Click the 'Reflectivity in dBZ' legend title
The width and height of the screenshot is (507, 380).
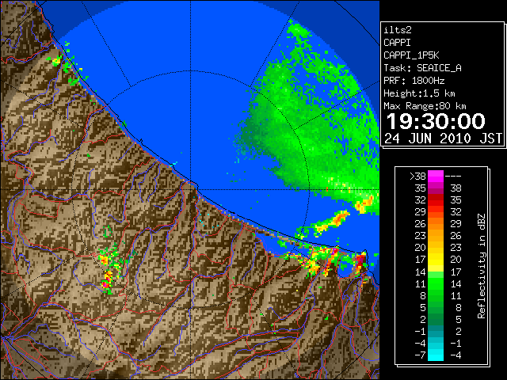click(482, 266)
